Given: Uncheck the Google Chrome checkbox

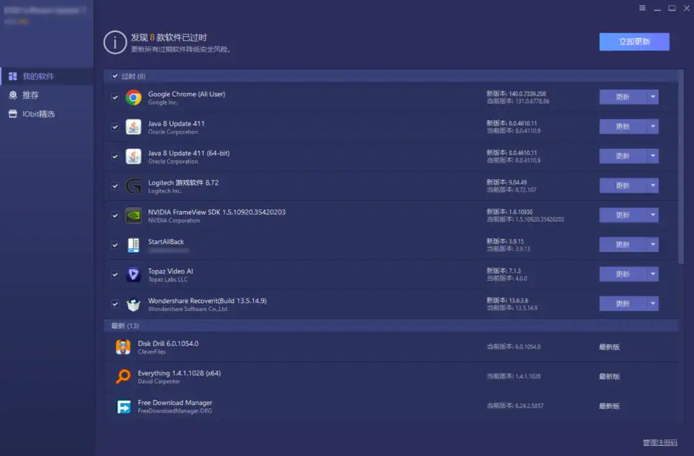Looking at the screenshot, I should click(115, 98).
